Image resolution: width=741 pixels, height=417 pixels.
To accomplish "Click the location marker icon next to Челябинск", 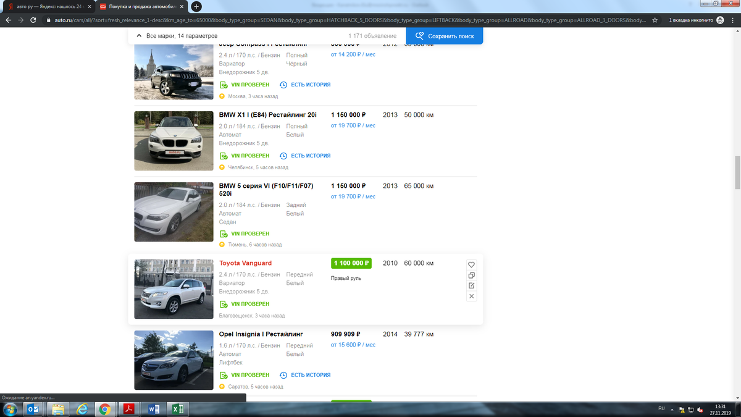I will pyautogui.click(x=222, y=167).
